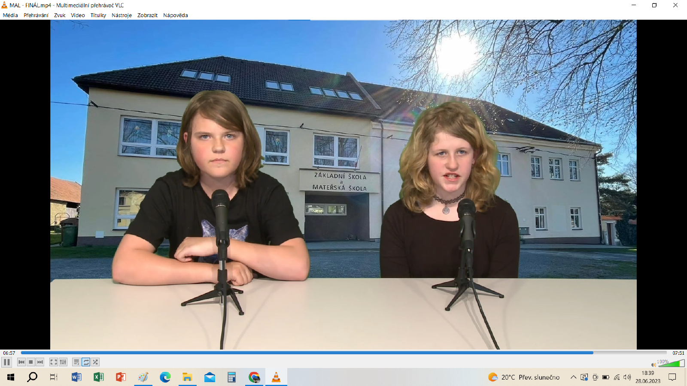
Task: Click the VLC volume slider
Action: pos(672,364)
